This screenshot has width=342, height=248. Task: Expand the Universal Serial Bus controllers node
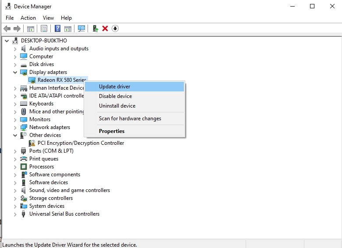[15, 214]
